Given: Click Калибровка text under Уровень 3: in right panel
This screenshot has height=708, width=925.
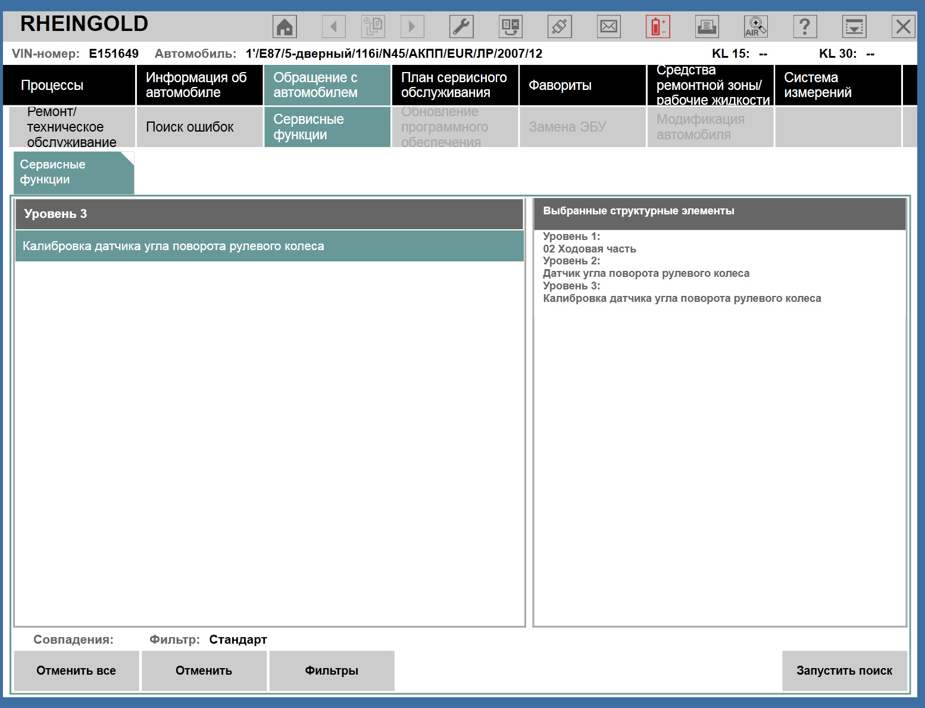Looking at the screenshot, I should pos(682,298).
